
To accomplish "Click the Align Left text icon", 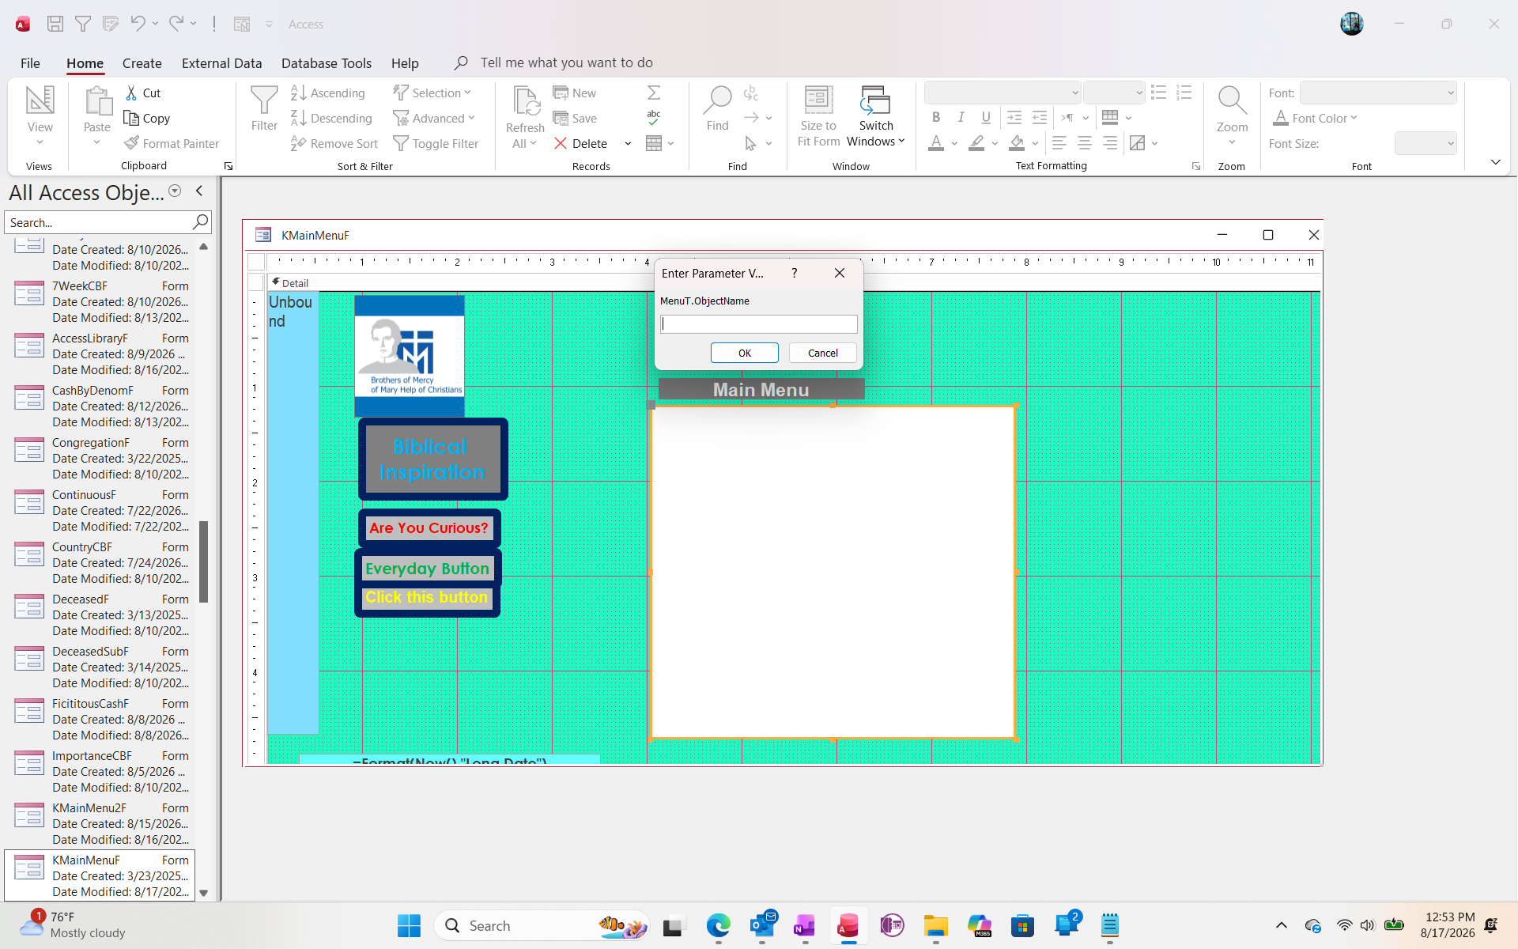I will point(1059,143).
